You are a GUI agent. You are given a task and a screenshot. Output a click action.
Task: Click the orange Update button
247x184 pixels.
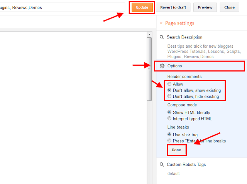(x=142, y=7)
